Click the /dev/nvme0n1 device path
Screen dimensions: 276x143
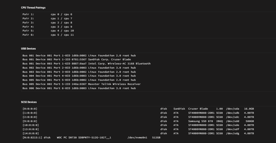(x=137, y=138)
